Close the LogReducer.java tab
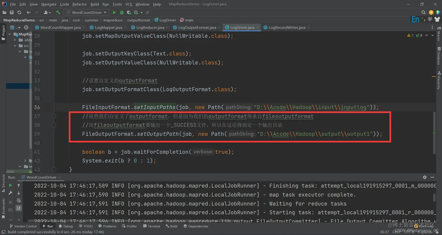The height and width of the screenshot is (235, 442). click(x=168, y=27)
